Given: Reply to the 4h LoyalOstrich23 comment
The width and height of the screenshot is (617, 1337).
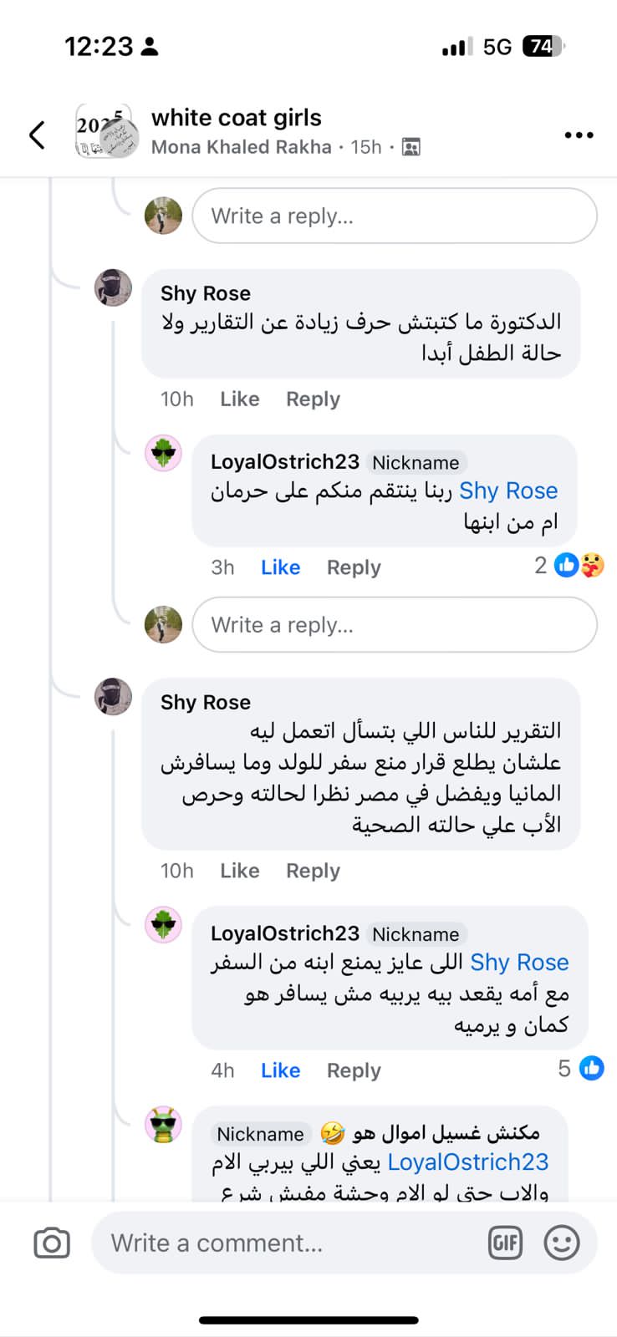Looking at the screenshot, I should click(354, 1070).
